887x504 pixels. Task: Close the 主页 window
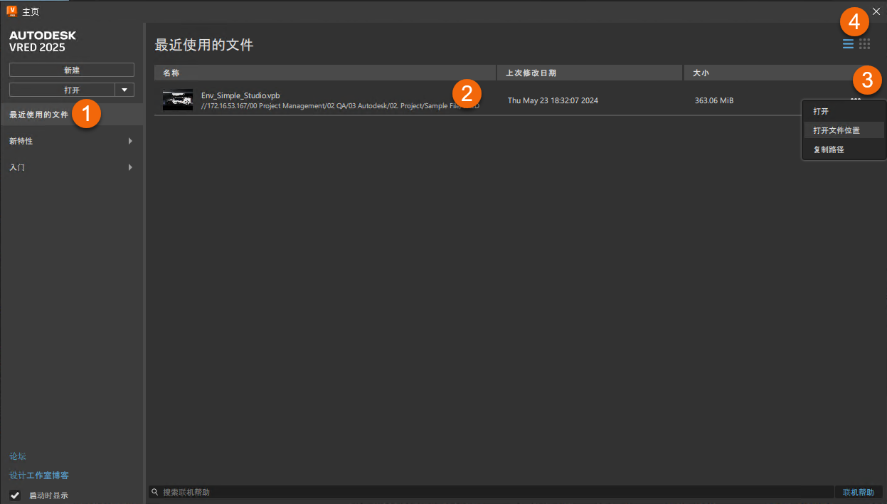876,11
